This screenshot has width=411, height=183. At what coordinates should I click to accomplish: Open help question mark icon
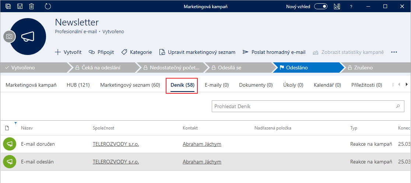pos(351,7)
